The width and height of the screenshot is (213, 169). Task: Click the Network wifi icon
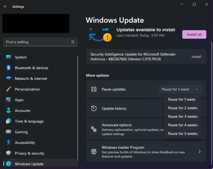(x=9, y=78)
